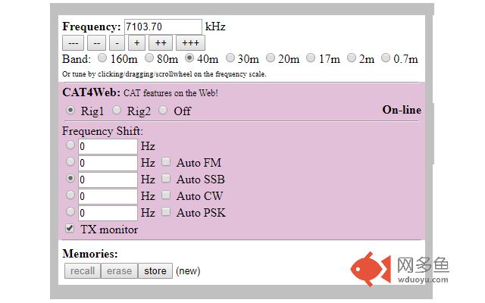The width and height of the screenshot is (485, 303).
Task: Click the single plus '+' tuning button
Action: click(x=136, y=43)
